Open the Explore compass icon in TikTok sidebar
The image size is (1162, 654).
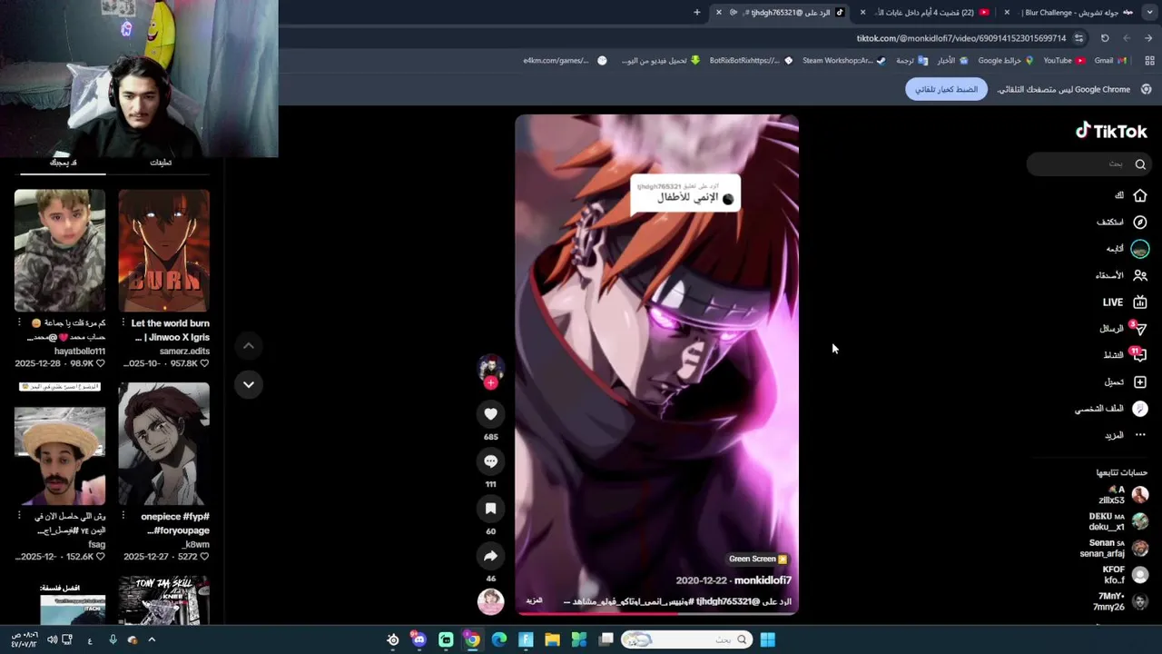[x=1140, y=222]
